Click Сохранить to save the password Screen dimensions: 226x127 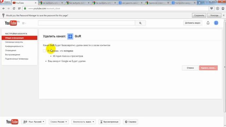point(199,16)
